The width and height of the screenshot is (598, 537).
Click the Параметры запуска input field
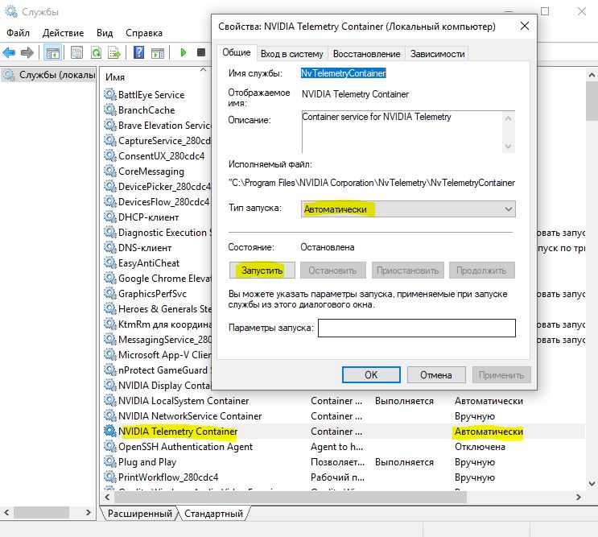click(x=416, y=328)
